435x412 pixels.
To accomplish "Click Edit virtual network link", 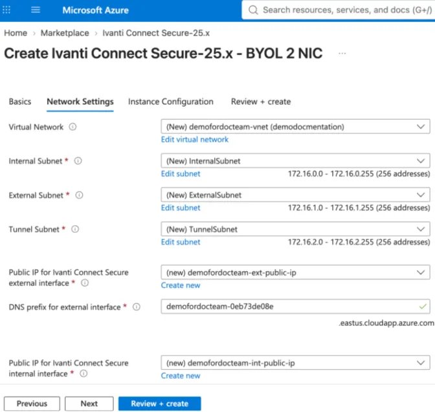I will [195, 140].
